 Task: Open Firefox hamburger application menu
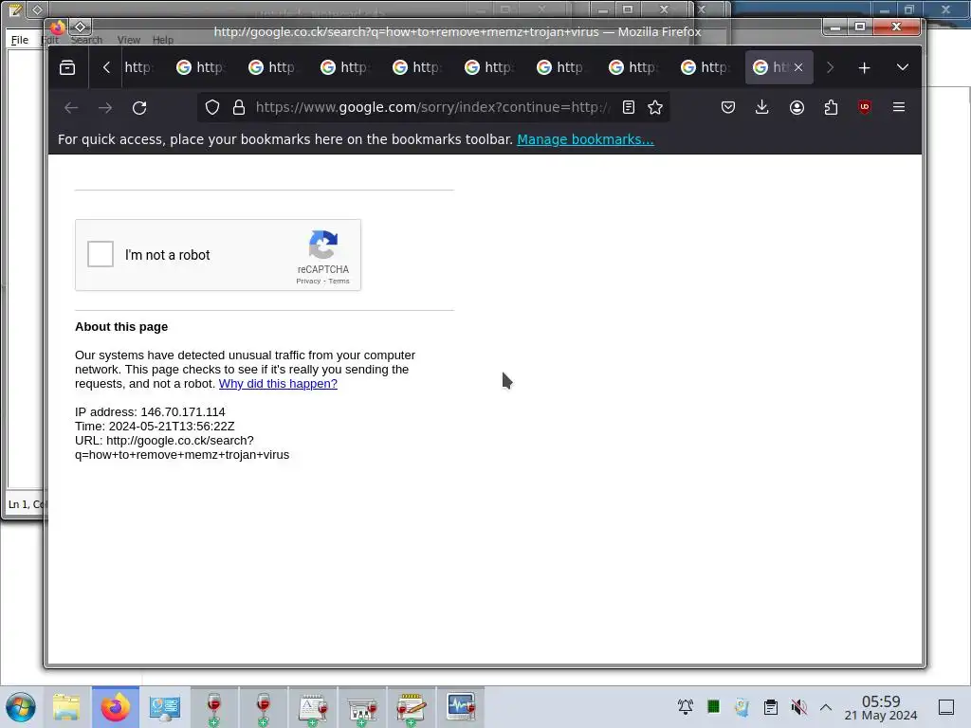899,108
